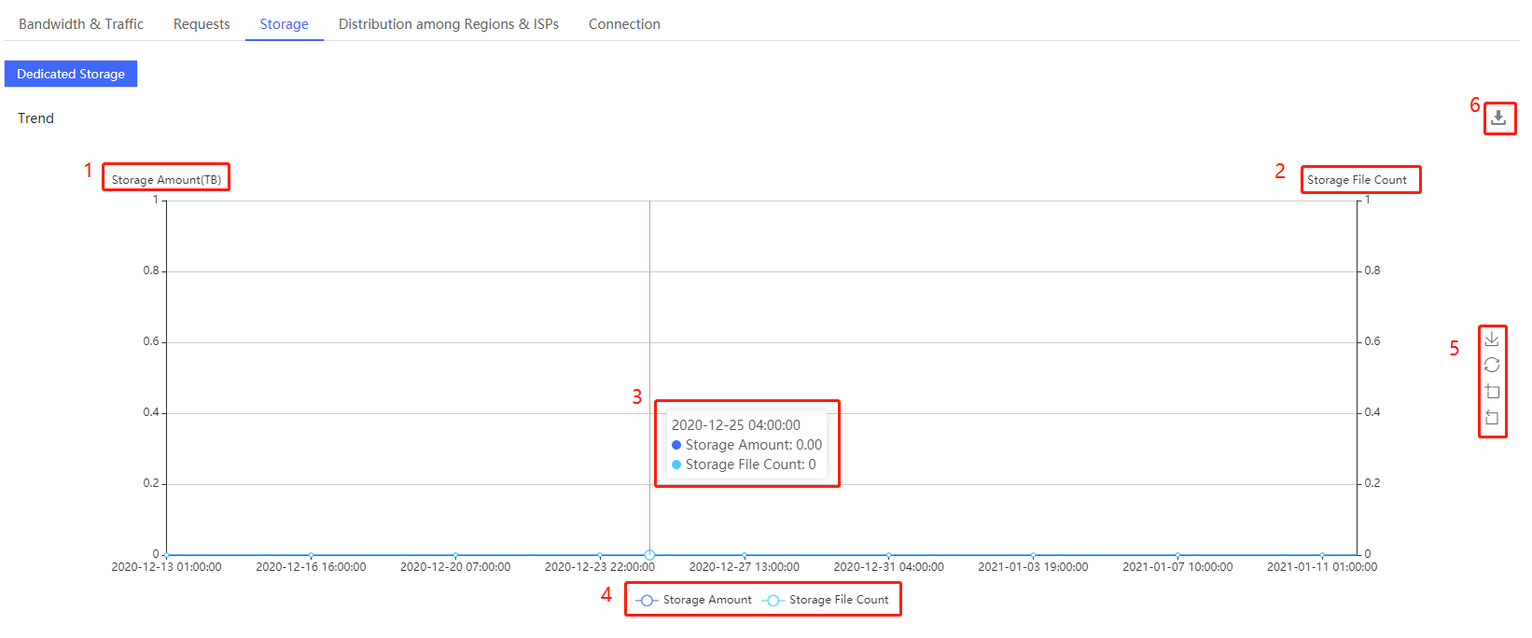This screenshot has height=638, width=1532.
Task: Click the 2020-12-16 16:00:00 axis label
Action: pyautogui.click(x=311, y=567)
